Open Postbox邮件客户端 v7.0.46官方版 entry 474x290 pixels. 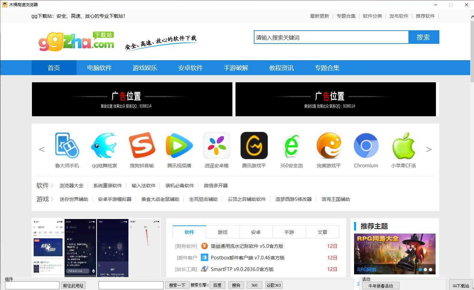pos(248,258)
